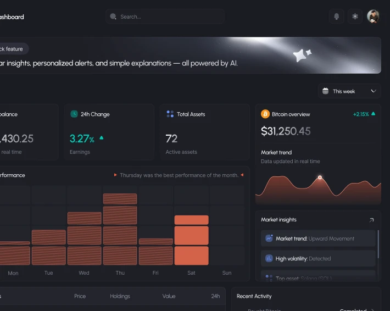Click the High volatility bar icon
The width and height of the screenshot is (390, 311).
coord(269,258)
